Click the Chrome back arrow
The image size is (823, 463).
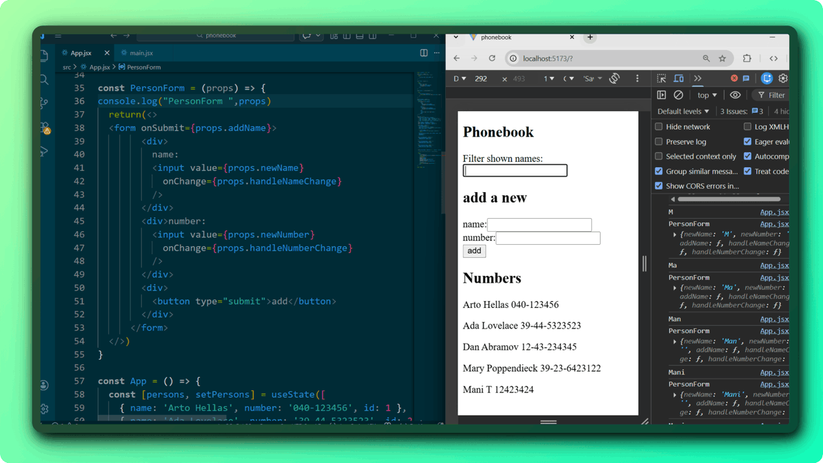457,58
